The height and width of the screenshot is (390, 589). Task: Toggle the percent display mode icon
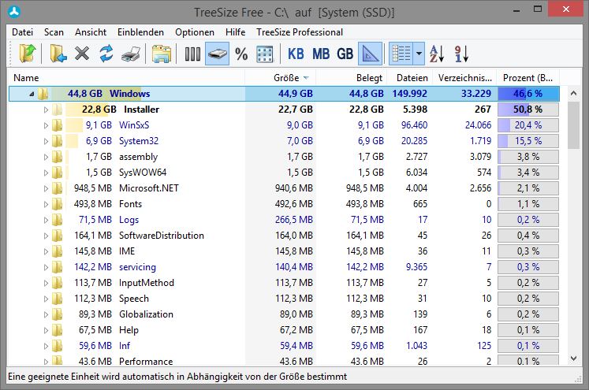pyautogui.click(x=241, y=54)
